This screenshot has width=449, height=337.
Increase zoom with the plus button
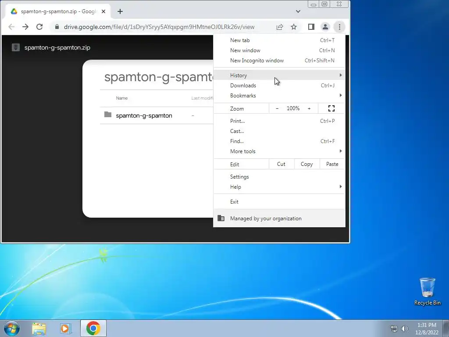pyautogui.click(x=309, y=108)
